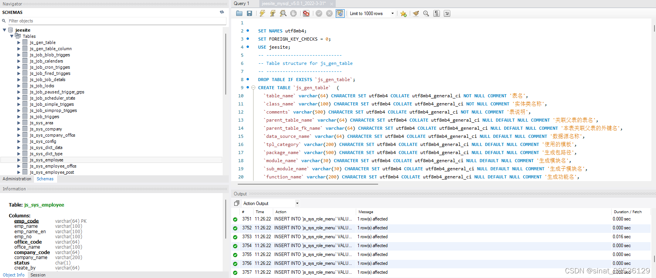Click the jeesite database icon
Image resolution: width=656 pixels, height=278 pixels.
pyautogui.click(x=11, y=30)
